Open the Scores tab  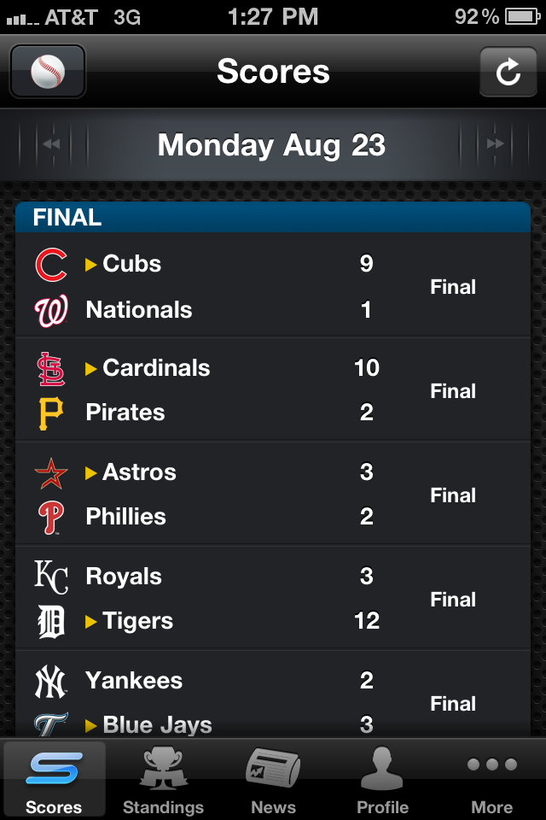click(x=54, y=779)
